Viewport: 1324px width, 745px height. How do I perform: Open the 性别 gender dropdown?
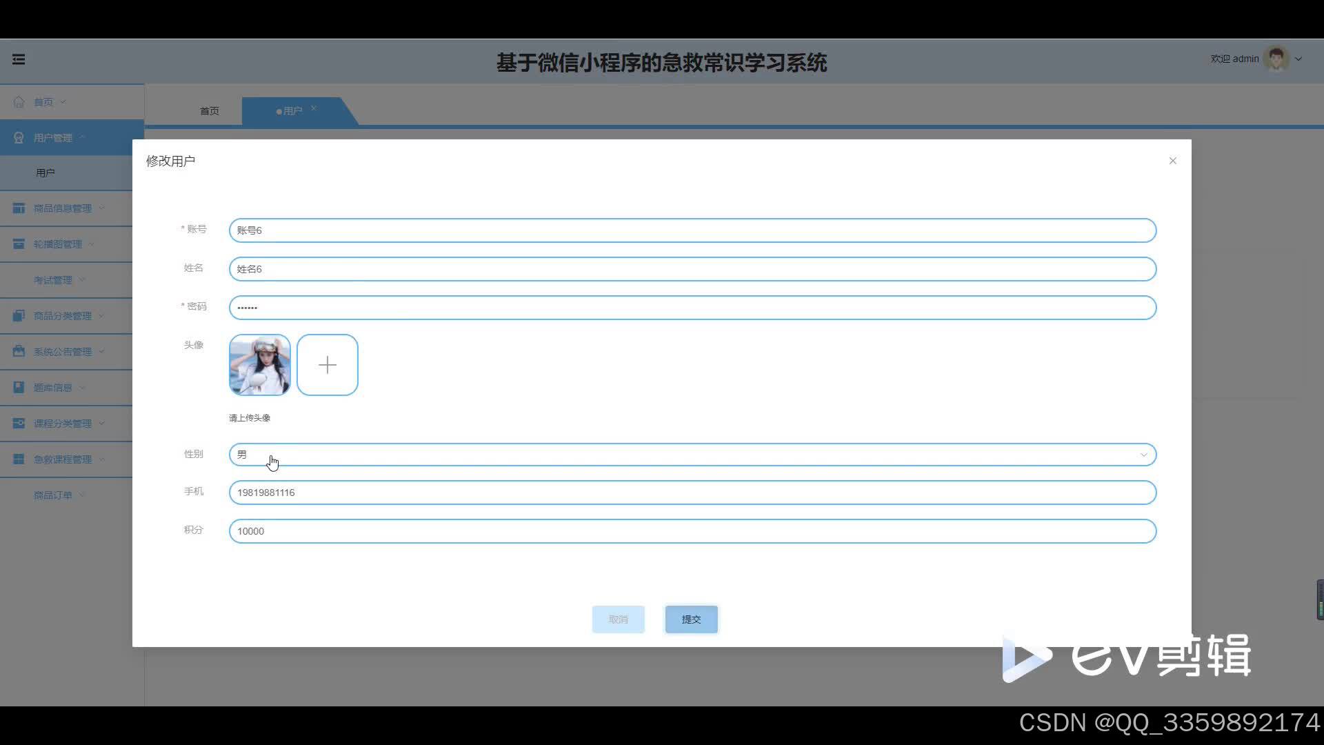(692, 455)
